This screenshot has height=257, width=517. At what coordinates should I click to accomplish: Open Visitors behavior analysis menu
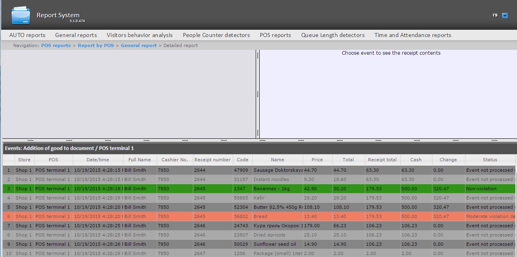139,35
